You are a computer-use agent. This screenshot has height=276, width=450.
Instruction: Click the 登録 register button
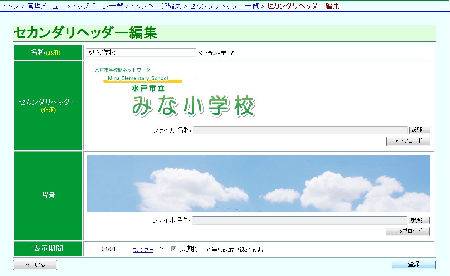click(414, 265)
